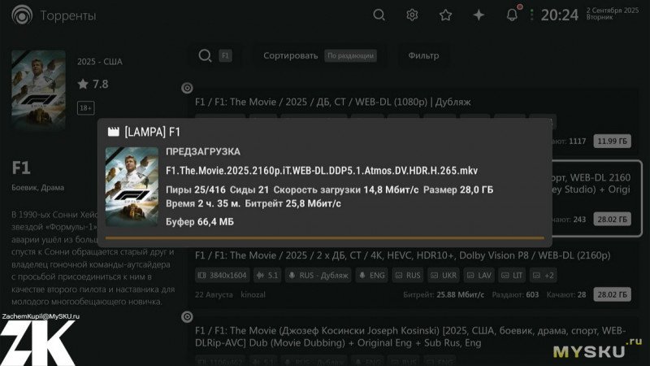650x366 pixels.
Task: Click the ПРЕДЗАГРУЗКА heading in dialog
Action: click(x=203, y=151)
